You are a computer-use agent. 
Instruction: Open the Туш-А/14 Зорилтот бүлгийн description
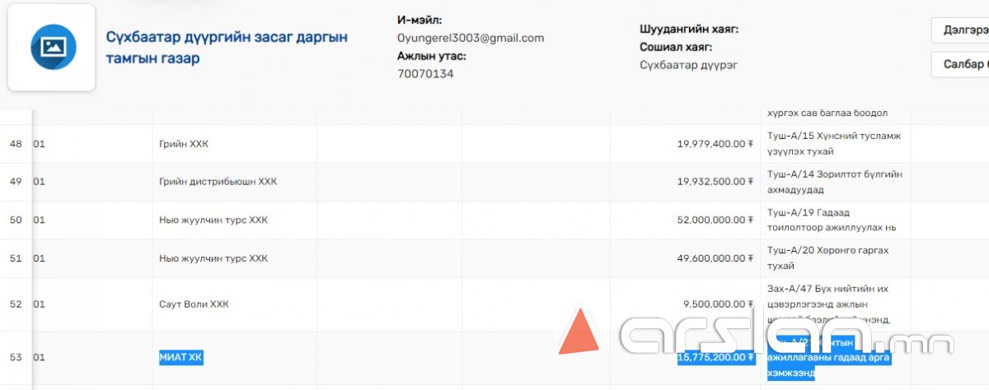(834, 182)
